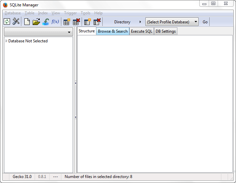Click the Refresh icon in toolbar

pyautogui.click(x=7, y=22)
